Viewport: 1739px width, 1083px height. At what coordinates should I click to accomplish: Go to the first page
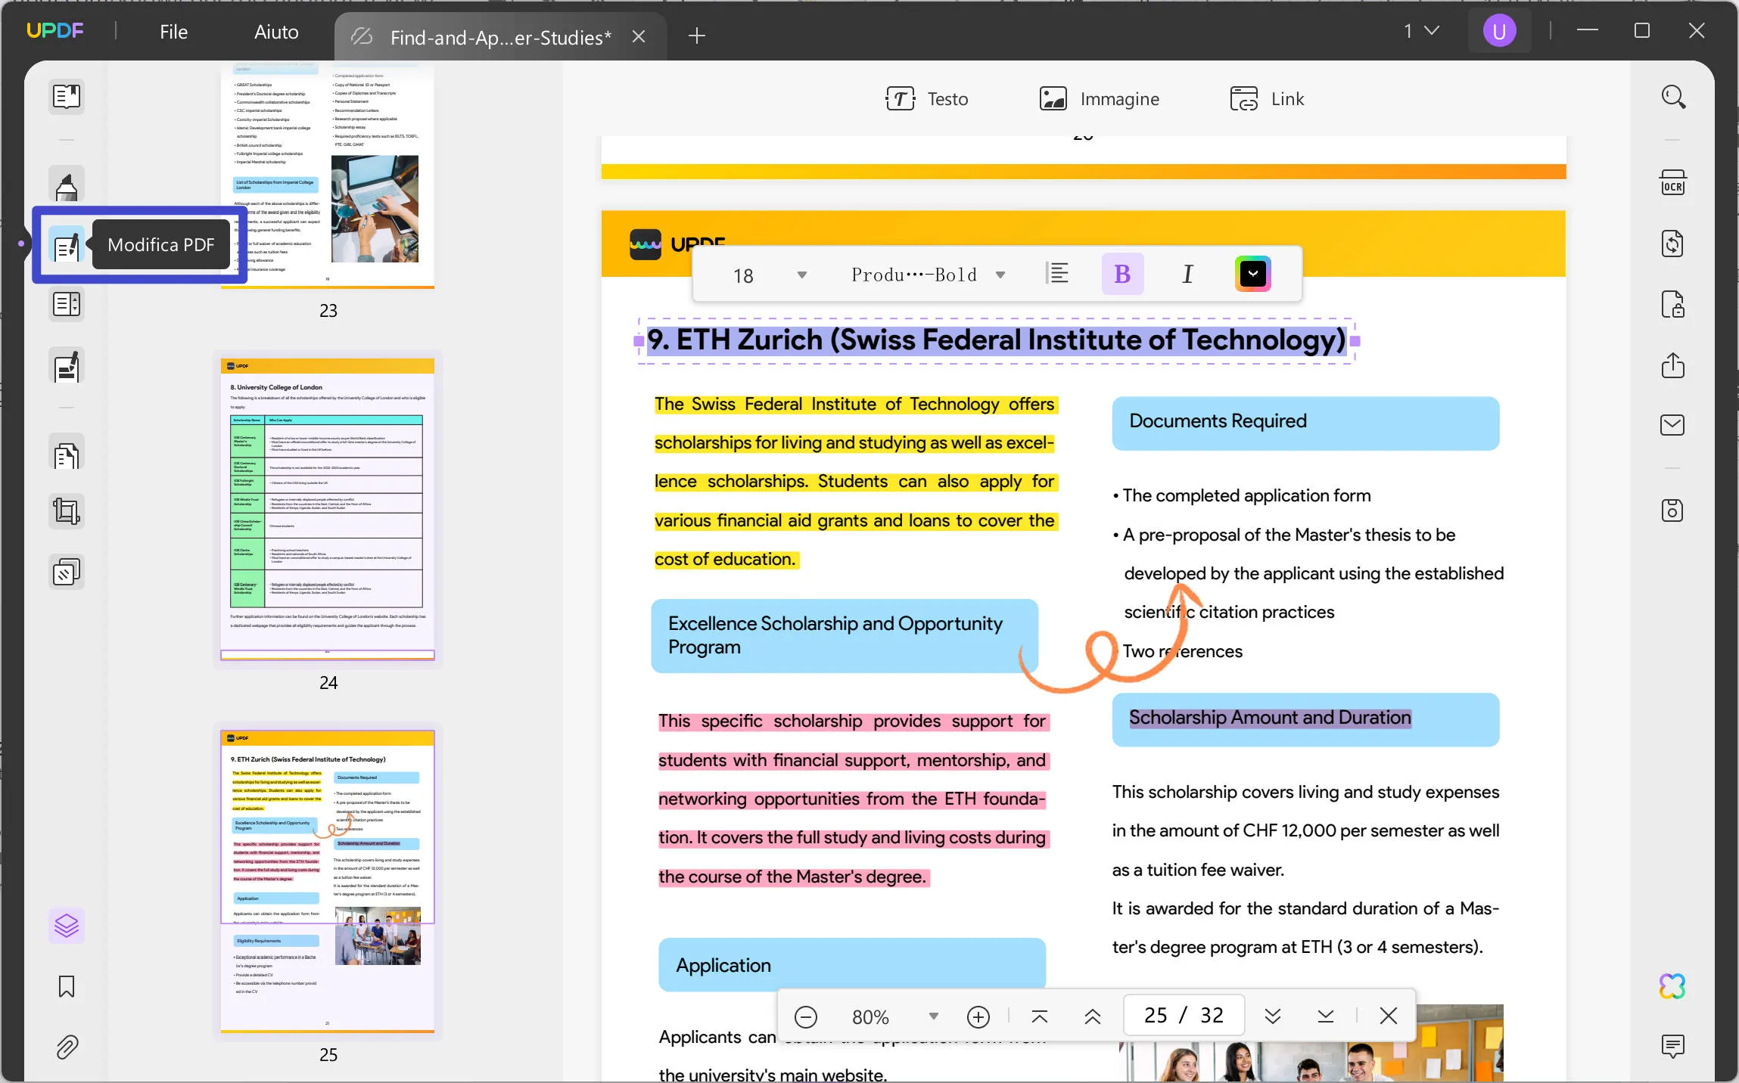(1040, 1016)
